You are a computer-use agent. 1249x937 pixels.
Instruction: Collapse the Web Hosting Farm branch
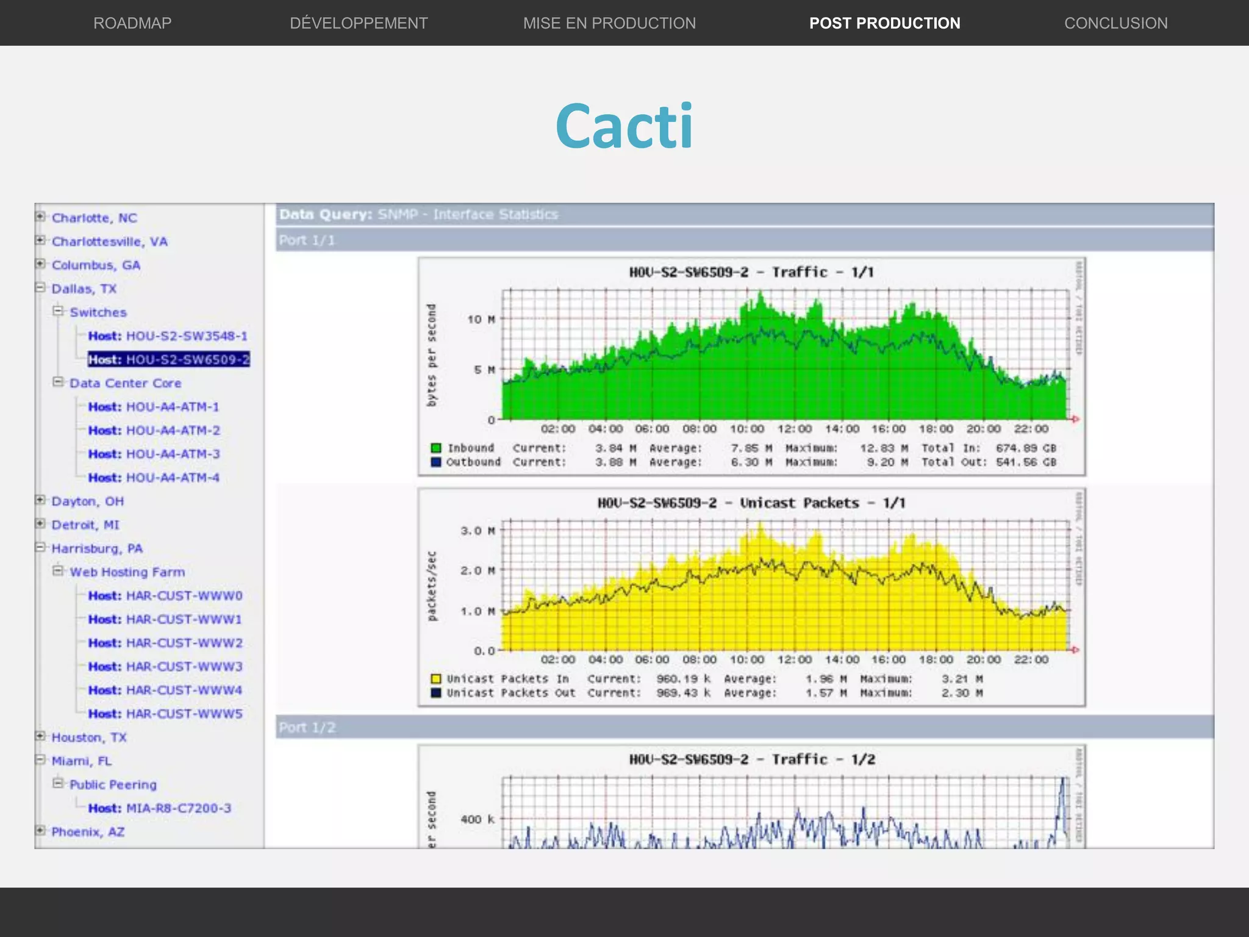coord(58,571)
